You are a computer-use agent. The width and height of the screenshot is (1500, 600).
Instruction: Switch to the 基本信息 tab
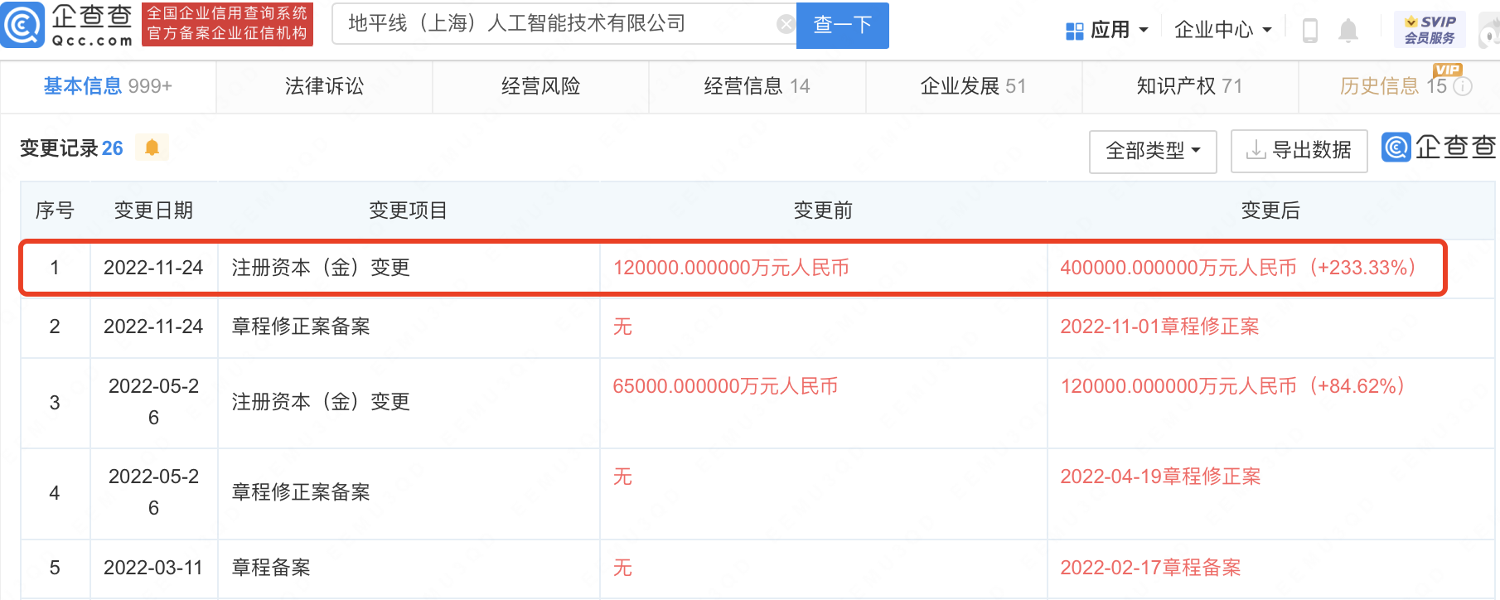pyautogui.click(x=108, y=86)
